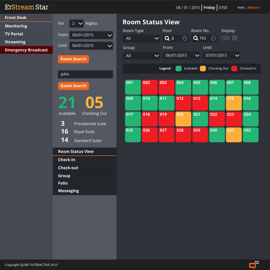Select available room 025
Screen dimensions: 270x270
tap(133, 135)
